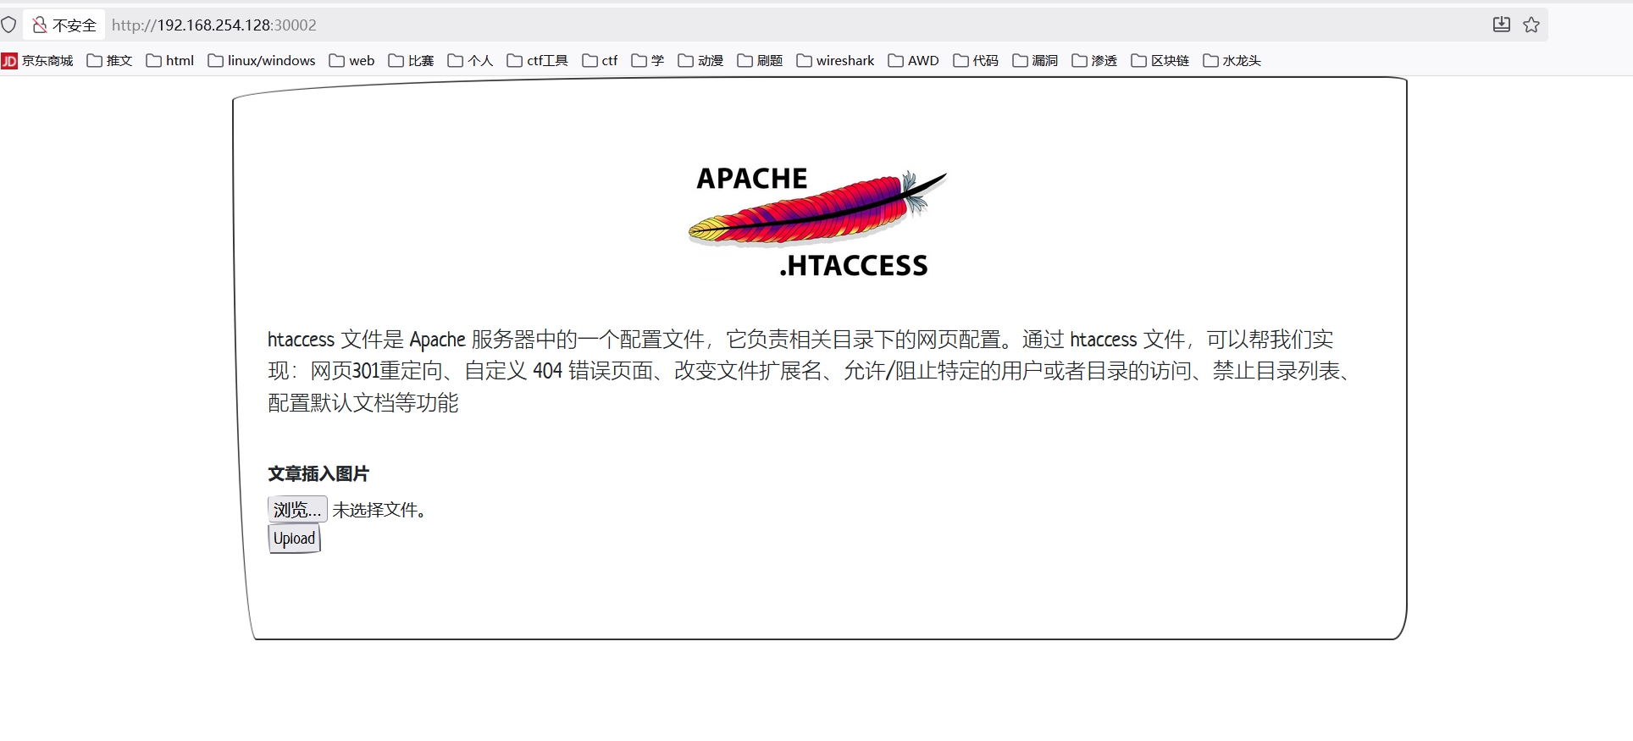The height and width of the screenshot is (741, 1633).
Task: Click the Upload button
Action: click(294, 539)
